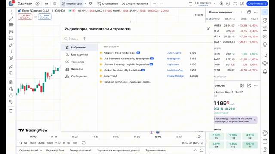Image resolution: width=275 pixels, height=154 pixels.
Task: Open watchlist more options menu
Action: click(256, 12)
